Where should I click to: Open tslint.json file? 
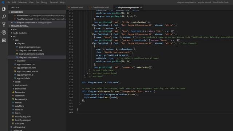pos(19,124)
